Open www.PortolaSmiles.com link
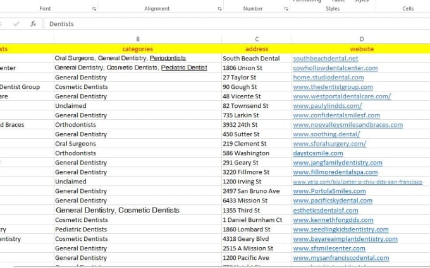 click(x=329, y=191)
